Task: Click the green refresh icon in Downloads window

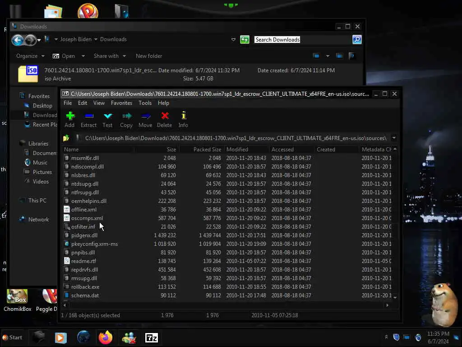Action: point(245,40)
